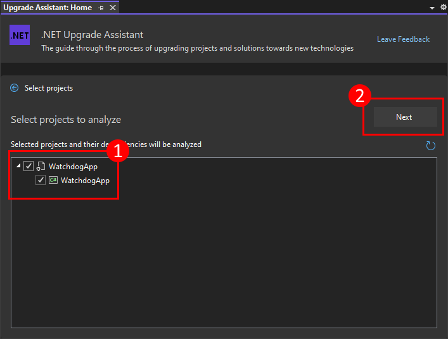Select the WatchdogApp solution row label

click(73, 167)
